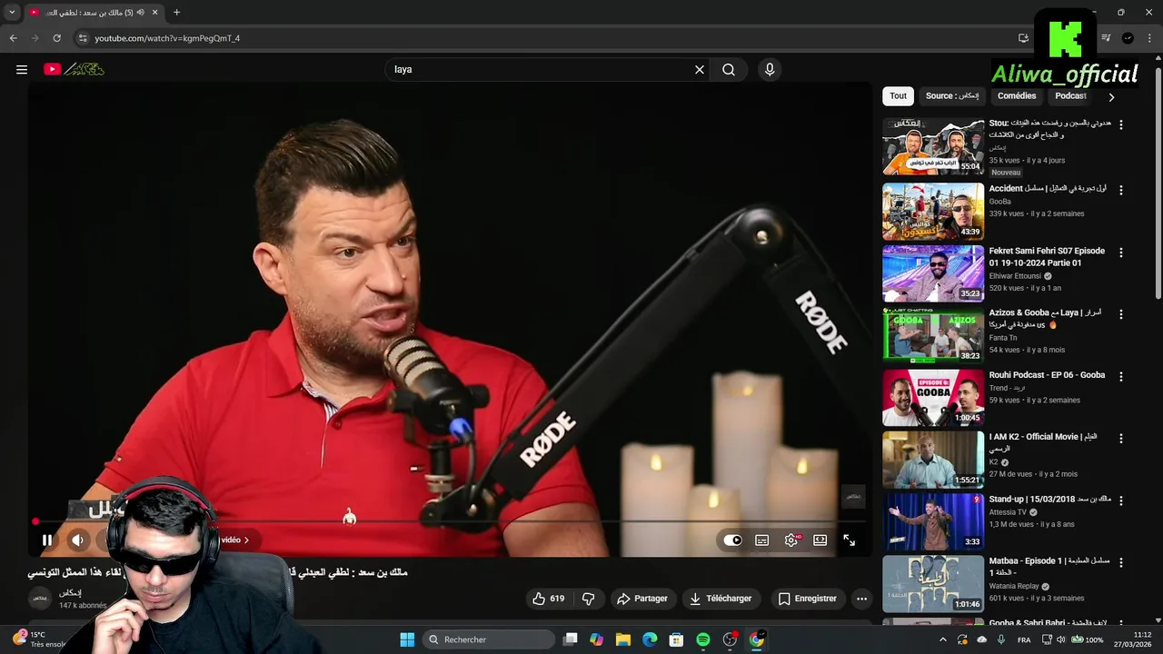The image size is (1163, 654).
Task: Dislike the video
Action: 589,599
